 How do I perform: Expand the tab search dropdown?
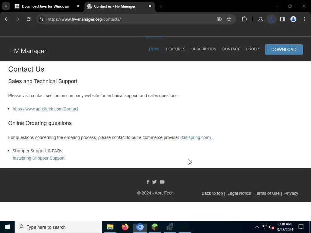pyautogui.click(x=6, y=6)
